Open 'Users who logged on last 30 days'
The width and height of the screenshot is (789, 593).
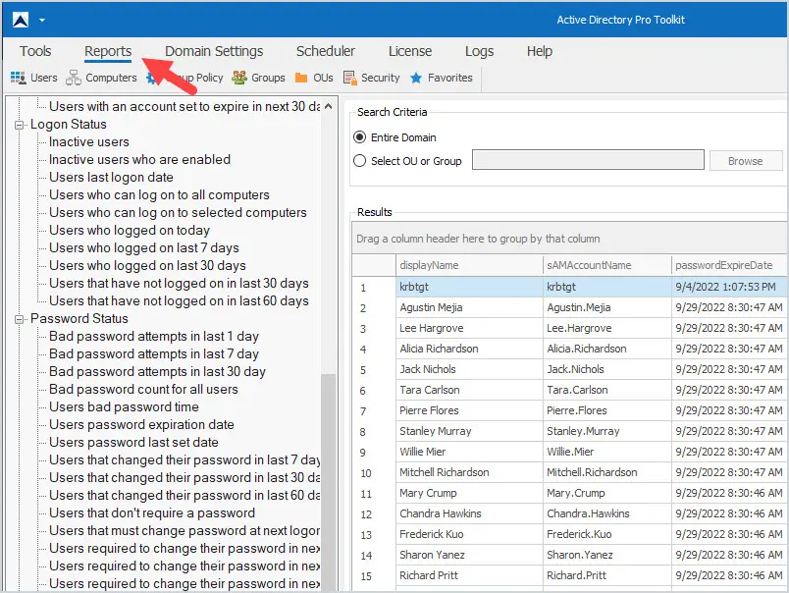147,265
